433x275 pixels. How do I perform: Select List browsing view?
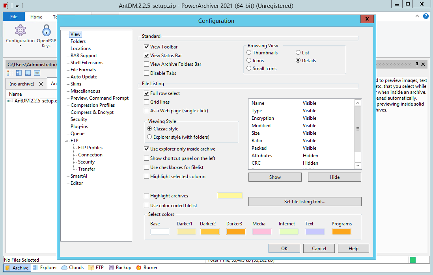[298, 52]
